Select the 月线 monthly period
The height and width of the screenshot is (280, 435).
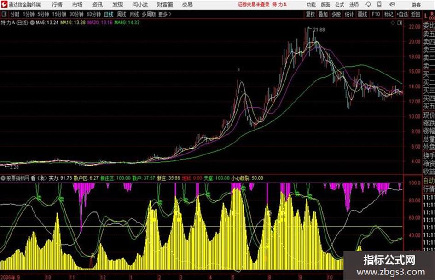[134, 14]
